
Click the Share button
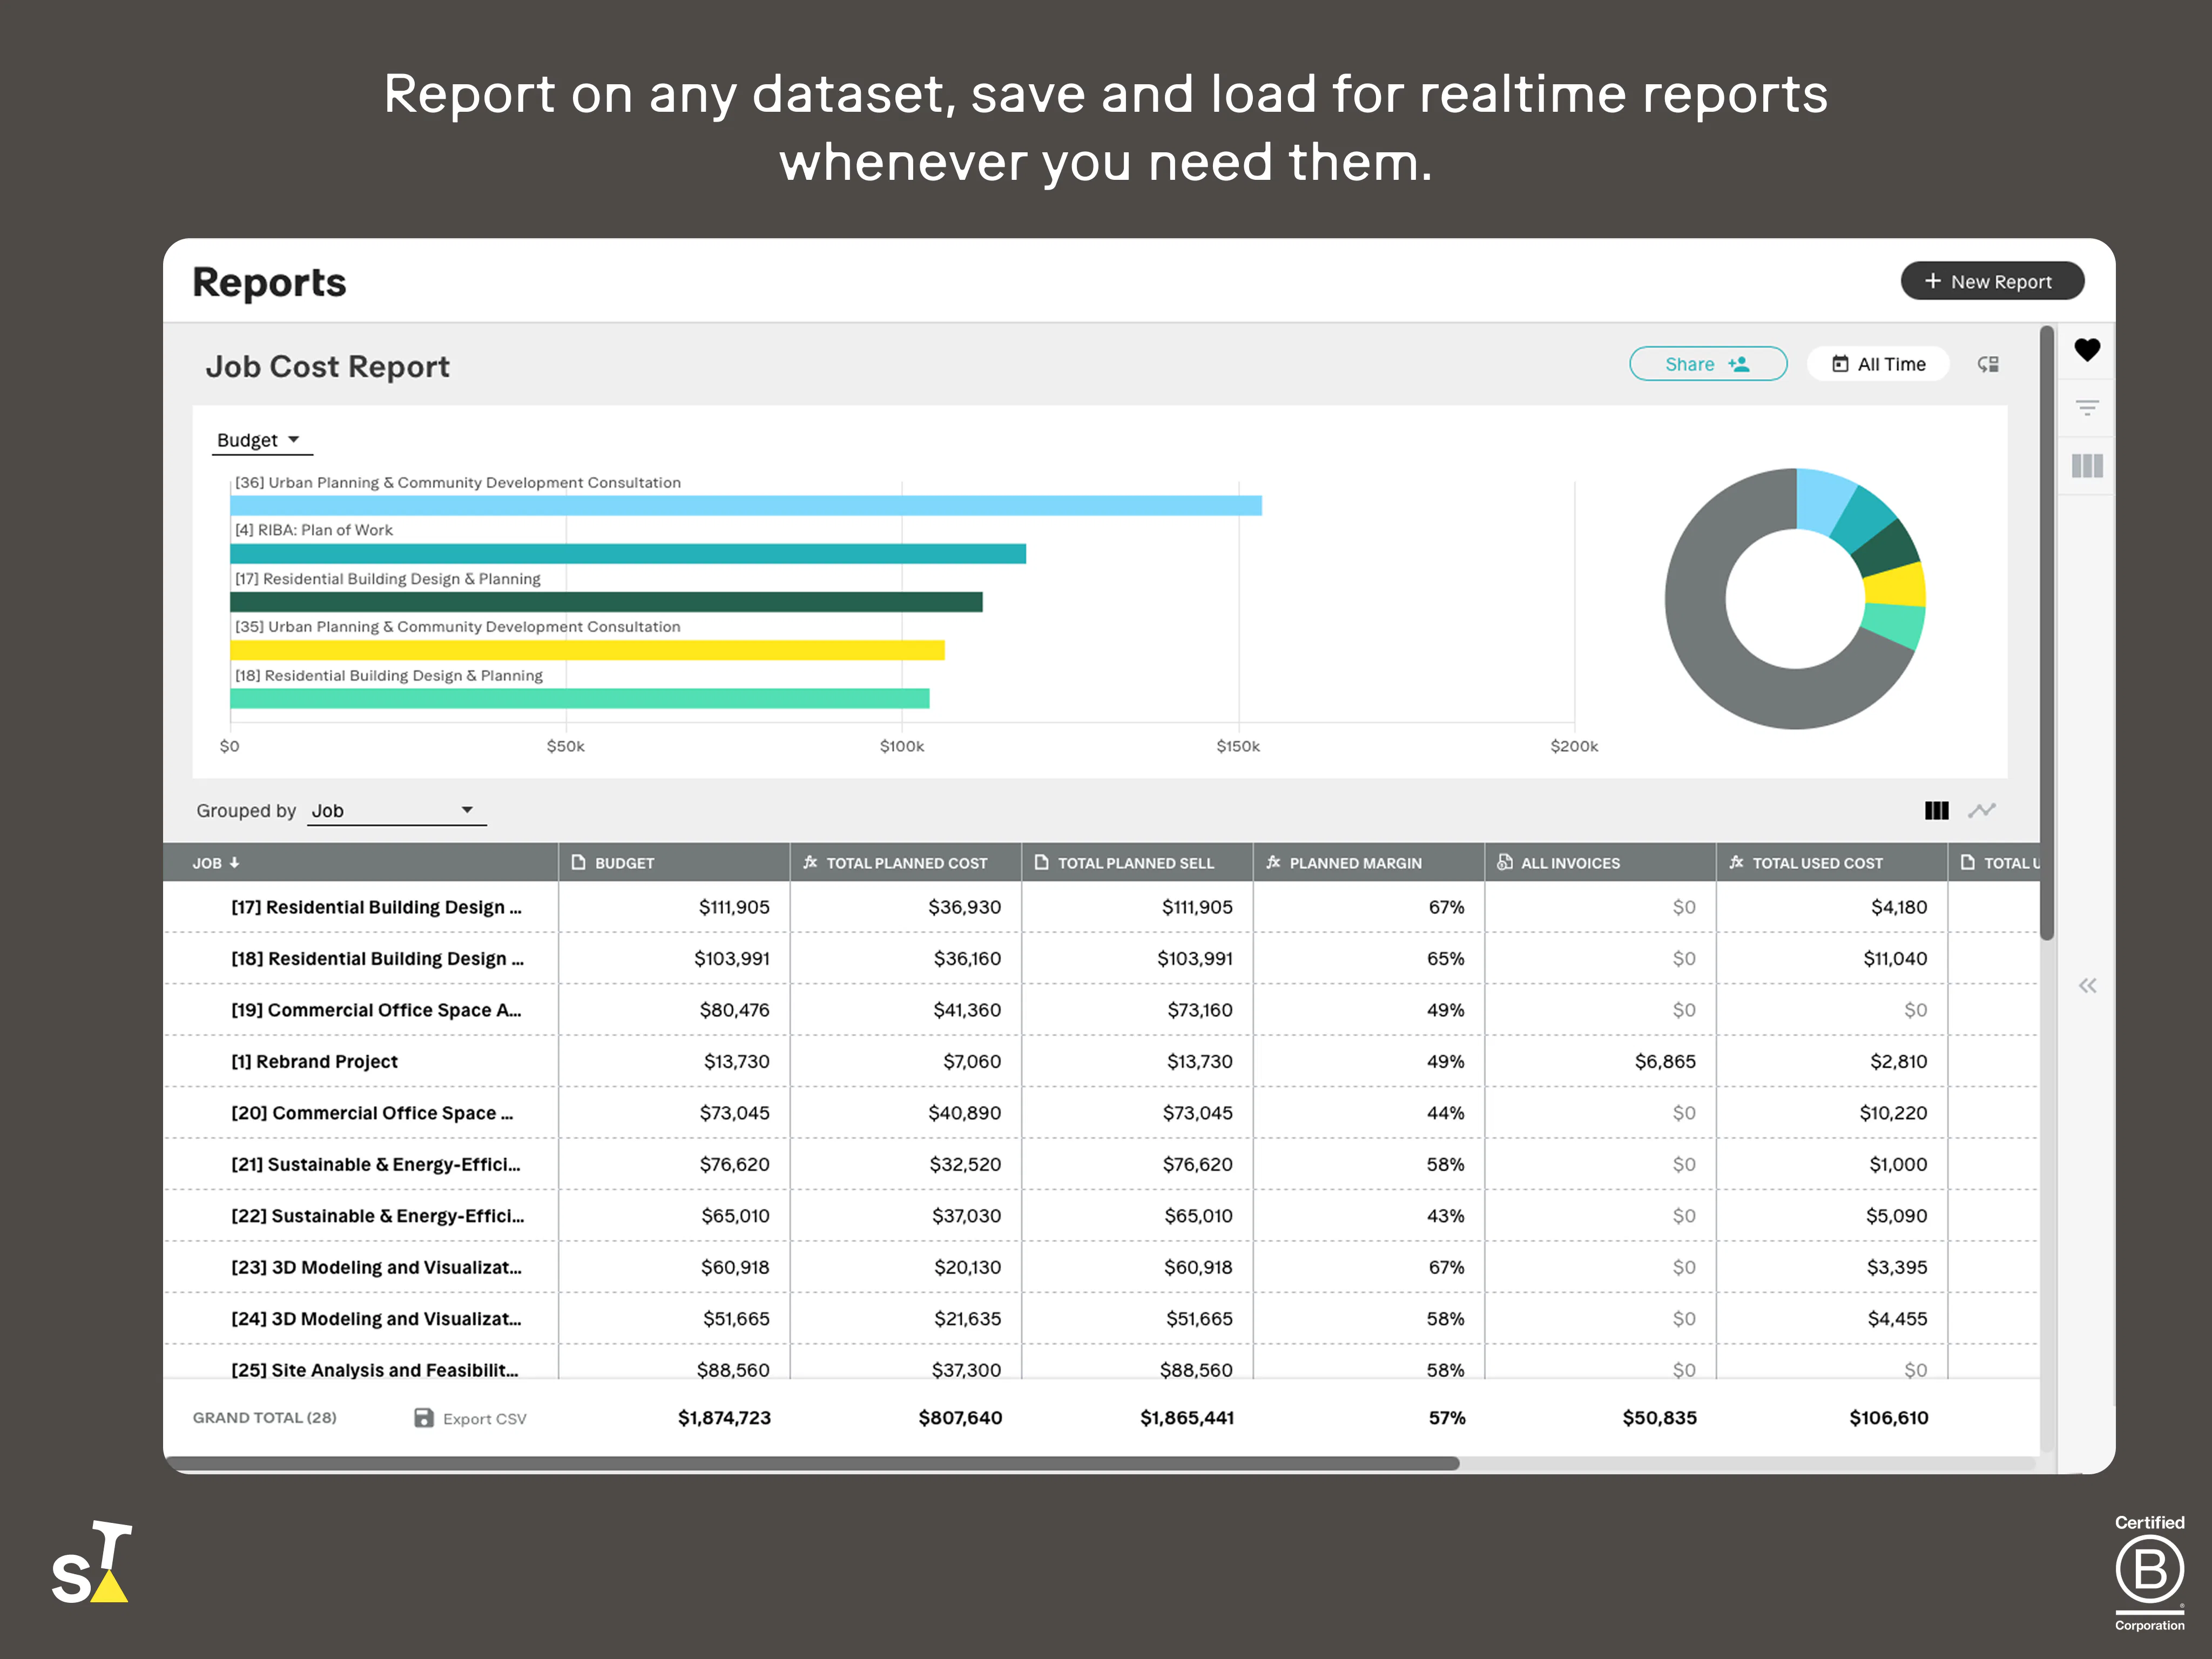click(x=1708, y=364)
